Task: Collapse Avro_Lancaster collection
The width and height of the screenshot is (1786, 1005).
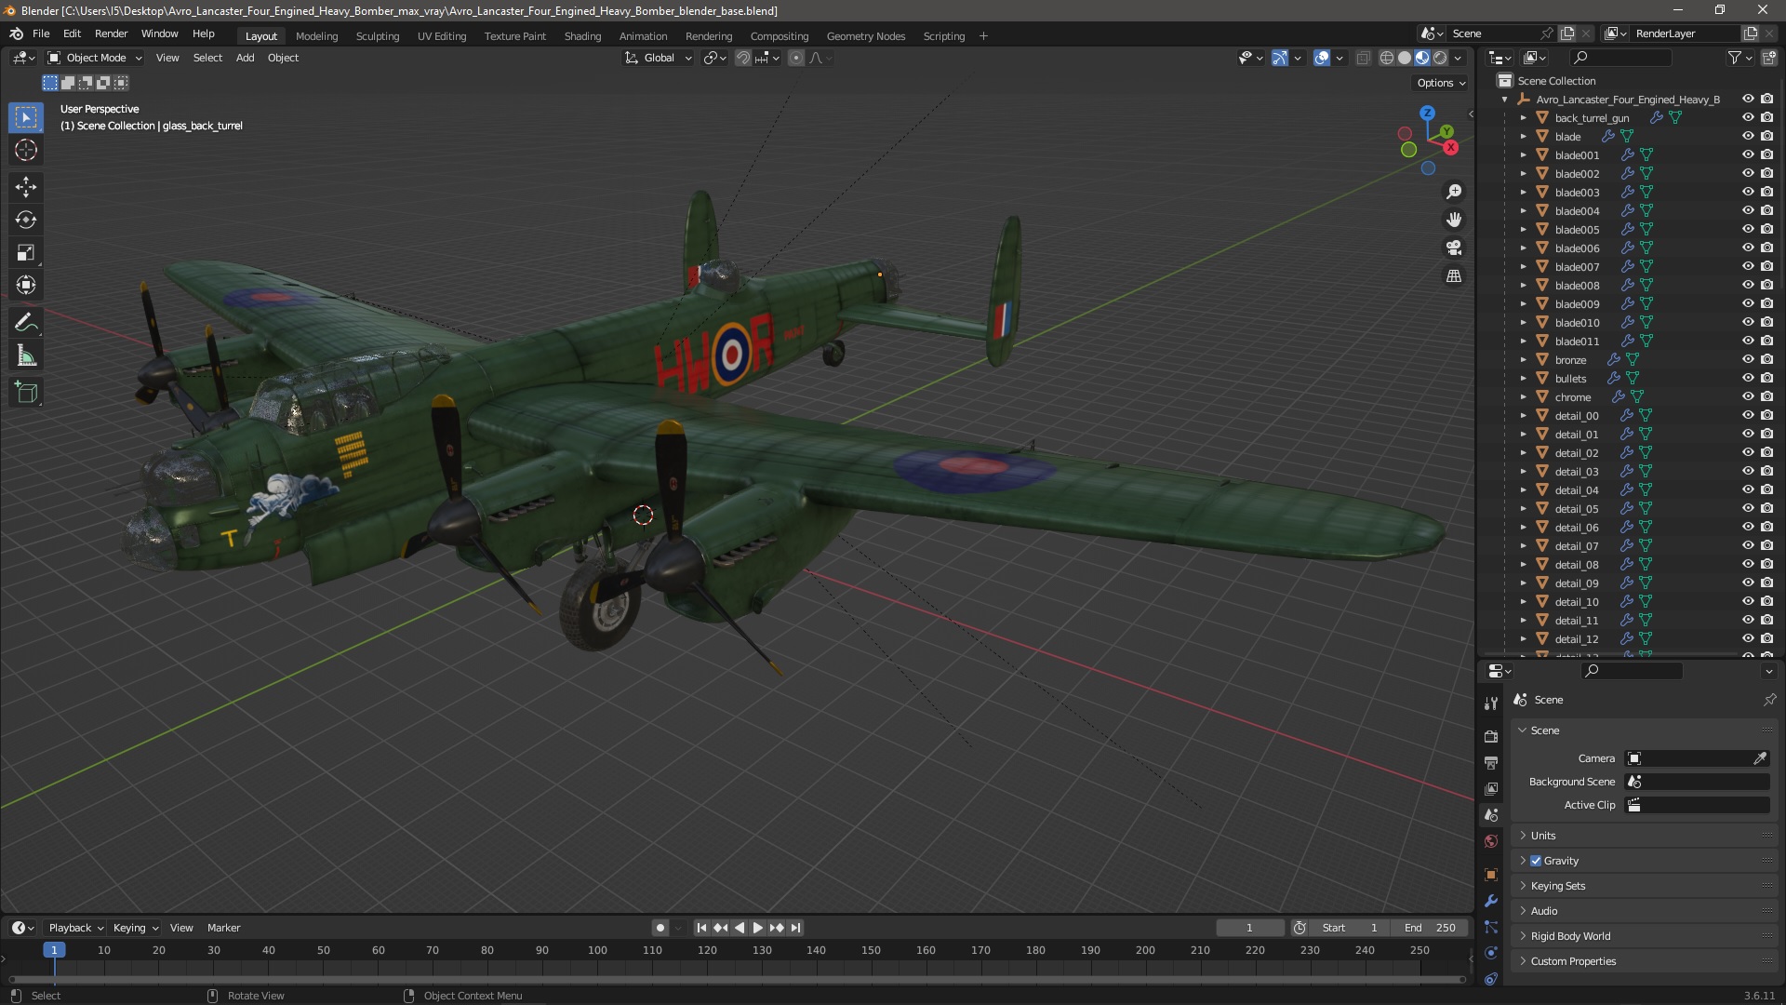Action: [1504, 99]
